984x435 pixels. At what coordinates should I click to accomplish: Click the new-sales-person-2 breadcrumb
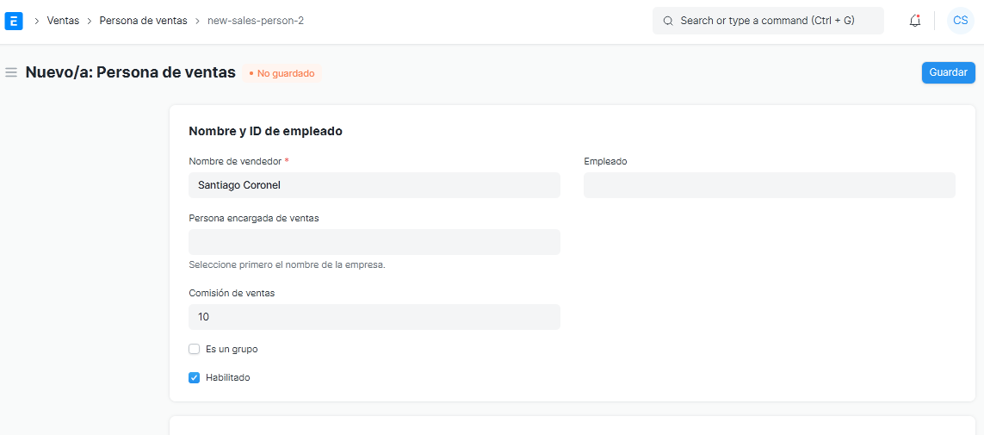[x=255, y=21]
